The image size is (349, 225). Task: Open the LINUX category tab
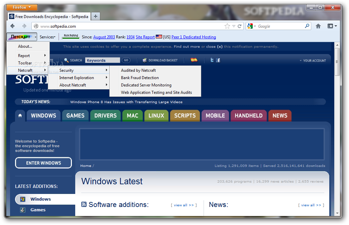156,116
